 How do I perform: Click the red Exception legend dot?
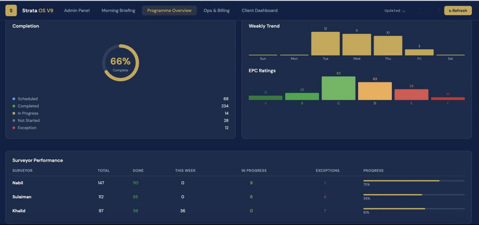tap(14, 128)
